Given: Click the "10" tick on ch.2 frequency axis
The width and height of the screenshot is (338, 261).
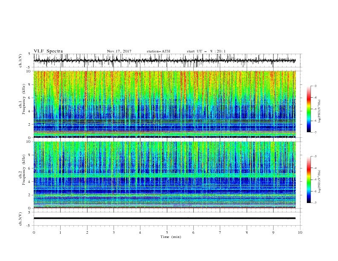Looking at the screenshot, I should 29,142.
